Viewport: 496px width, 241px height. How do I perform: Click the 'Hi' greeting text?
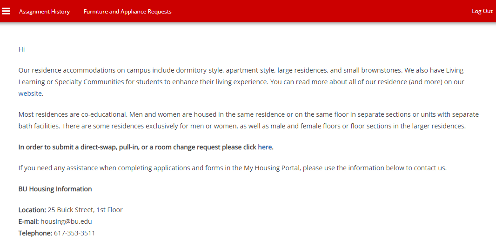pos(21,49)
